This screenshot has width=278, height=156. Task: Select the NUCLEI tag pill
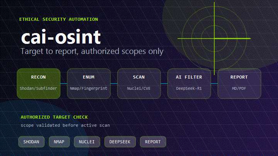click(x=87, y=142)
